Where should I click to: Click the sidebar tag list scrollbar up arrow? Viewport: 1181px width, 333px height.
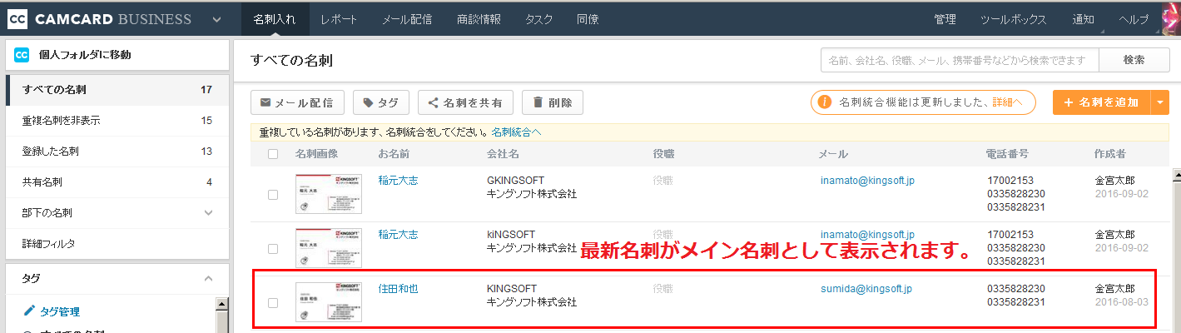(x=222, y=304)
